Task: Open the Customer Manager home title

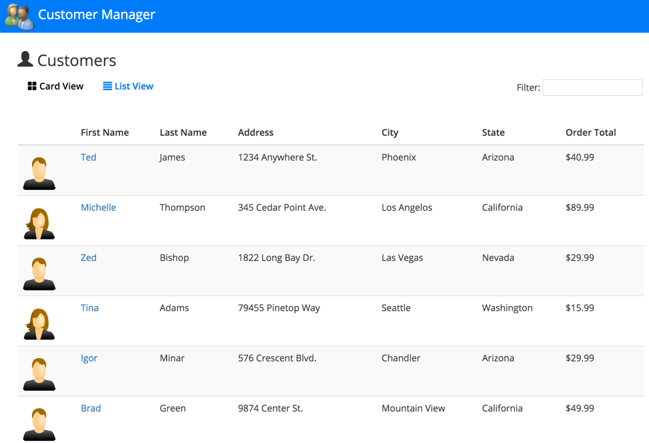Action: point(97,14)
